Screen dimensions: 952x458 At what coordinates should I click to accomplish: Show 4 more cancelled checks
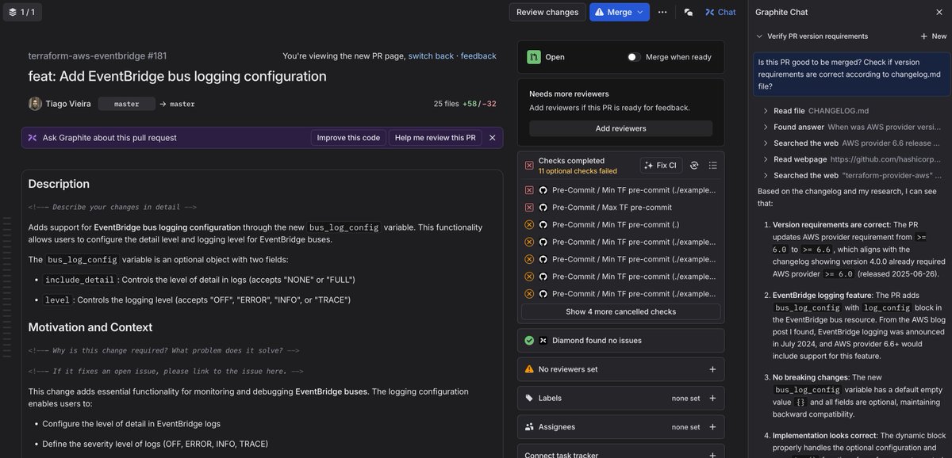click(620, 311)
